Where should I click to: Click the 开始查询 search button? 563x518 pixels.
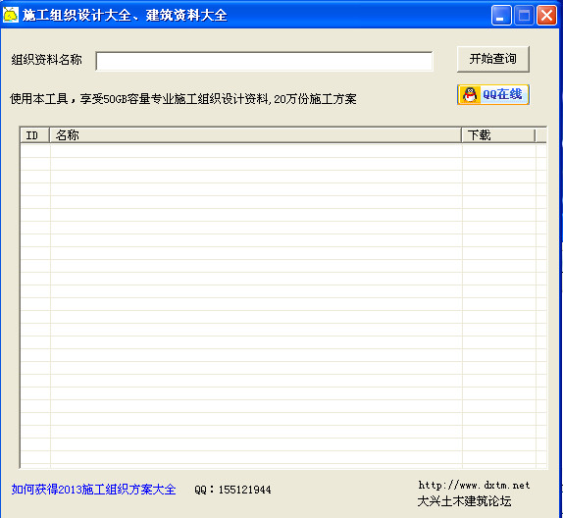[x=493, y=59]
